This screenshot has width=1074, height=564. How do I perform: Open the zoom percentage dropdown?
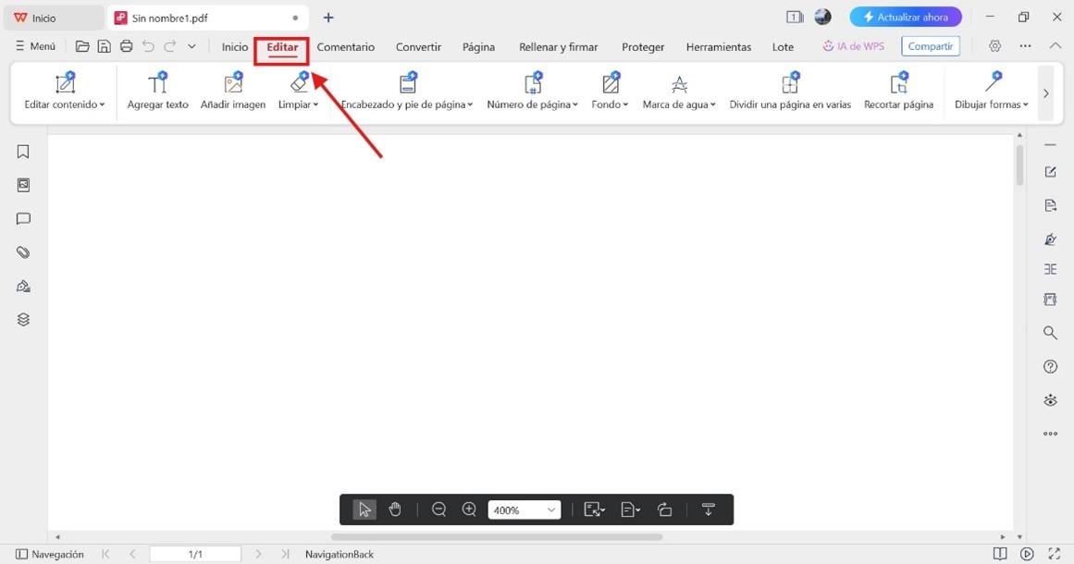pos(551,509)
